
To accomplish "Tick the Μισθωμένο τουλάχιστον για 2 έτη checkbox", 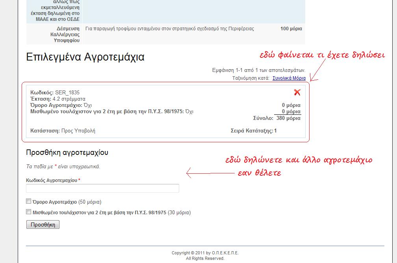I will 28,212.
